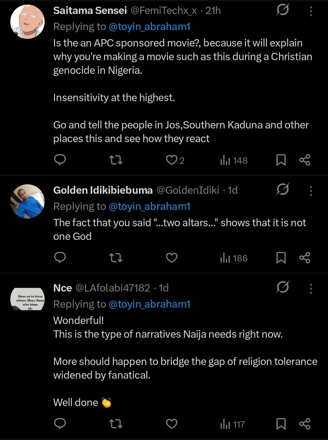Reply to Saitama Sensei's tweet
This screenshot has width=328, height=440.
coord(60,160)
